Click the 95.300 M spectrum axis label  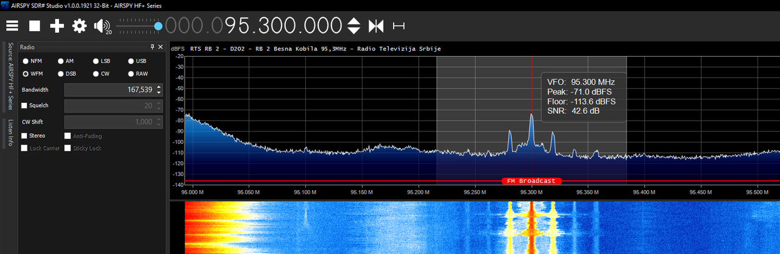coord(531,192)
